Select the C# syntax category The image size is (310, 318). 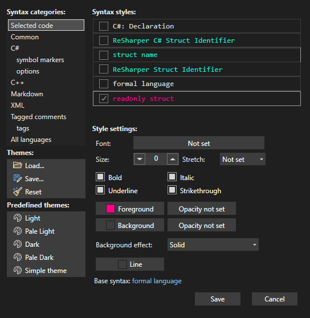[46, 48]
